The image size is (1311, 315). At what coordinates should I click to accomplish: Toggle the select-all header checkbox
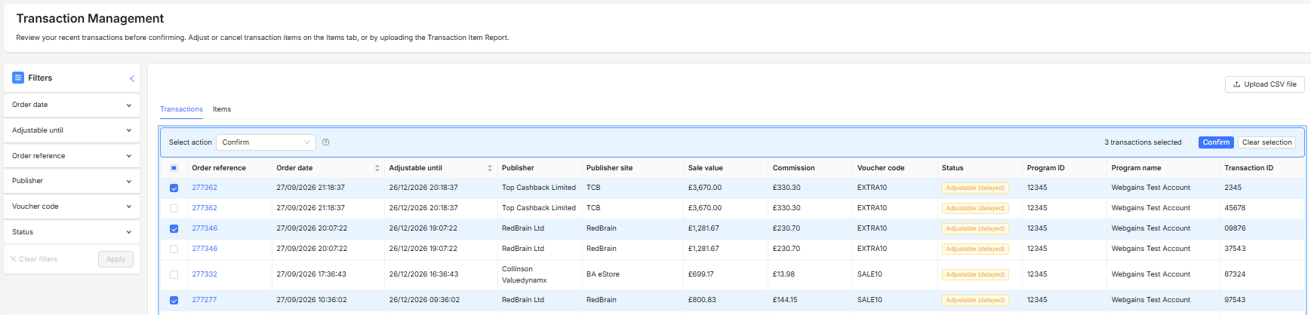pos(174,168)
